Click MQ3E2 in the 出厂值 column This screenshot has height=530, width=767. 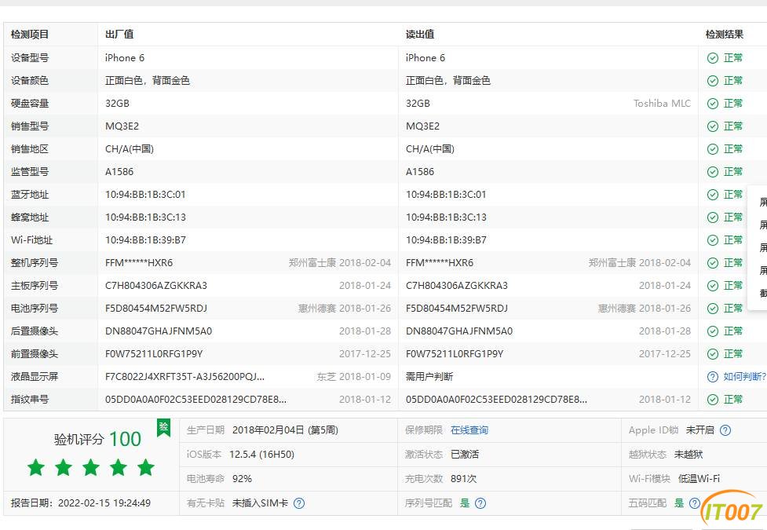(122, 126)
